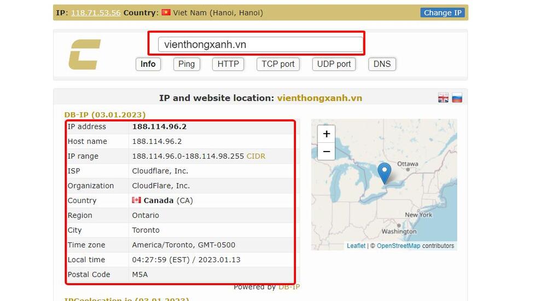Select the ISP value Cloudflare, Inc.

coord(160,171)
